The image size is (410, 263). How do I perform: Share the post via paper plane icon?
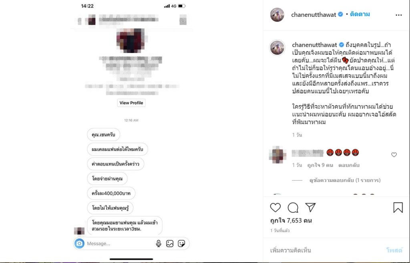point(310,207)
